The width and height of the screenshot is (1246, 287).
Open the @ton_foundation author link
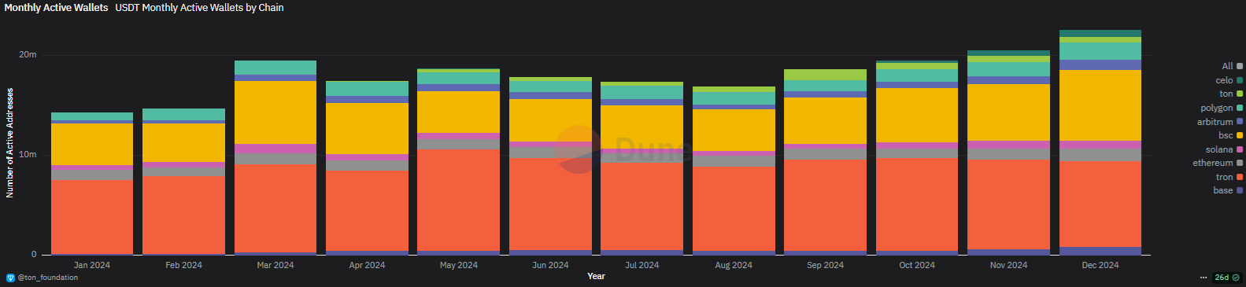click(x=47, y=278)
